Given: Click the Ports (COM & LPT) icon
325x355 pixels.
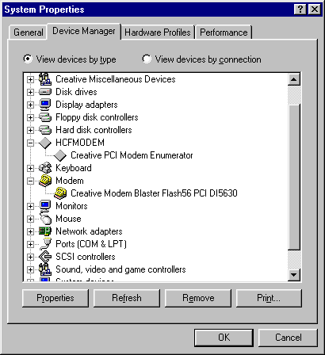Looking at the screenshot, I should (x=45, y=244).
